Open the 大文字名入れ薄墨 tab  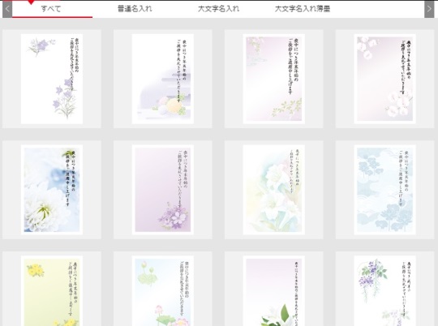tap(303, 9)
